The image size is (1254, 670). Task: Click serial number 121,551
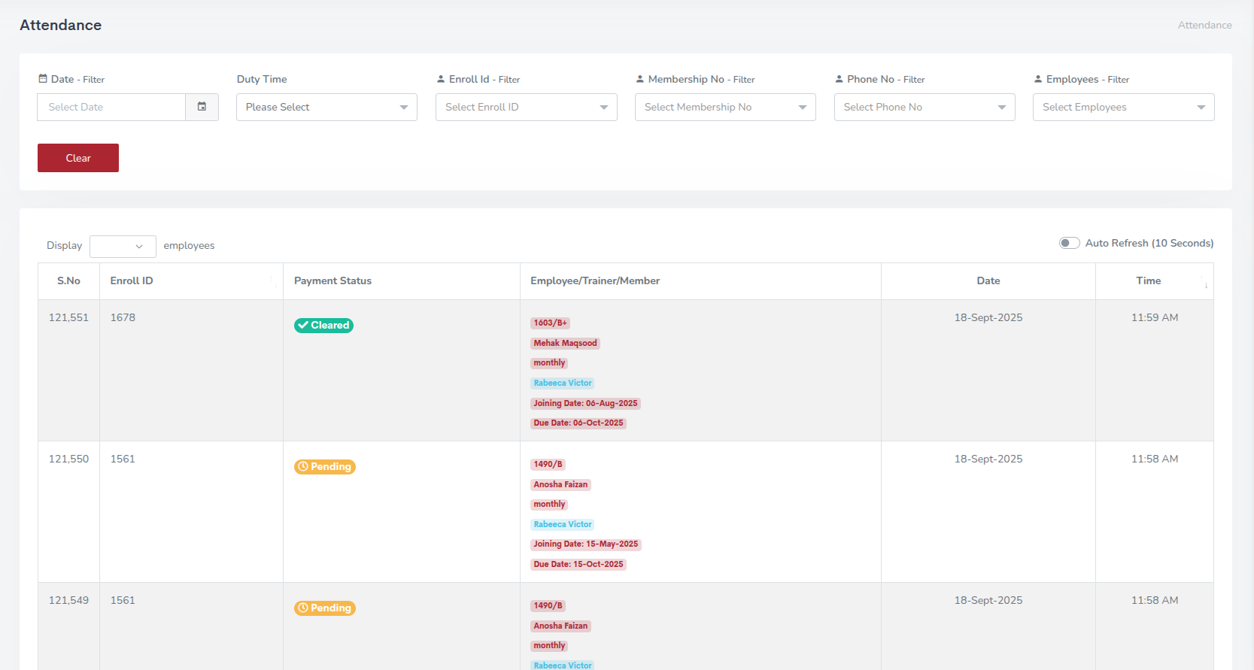68,317
